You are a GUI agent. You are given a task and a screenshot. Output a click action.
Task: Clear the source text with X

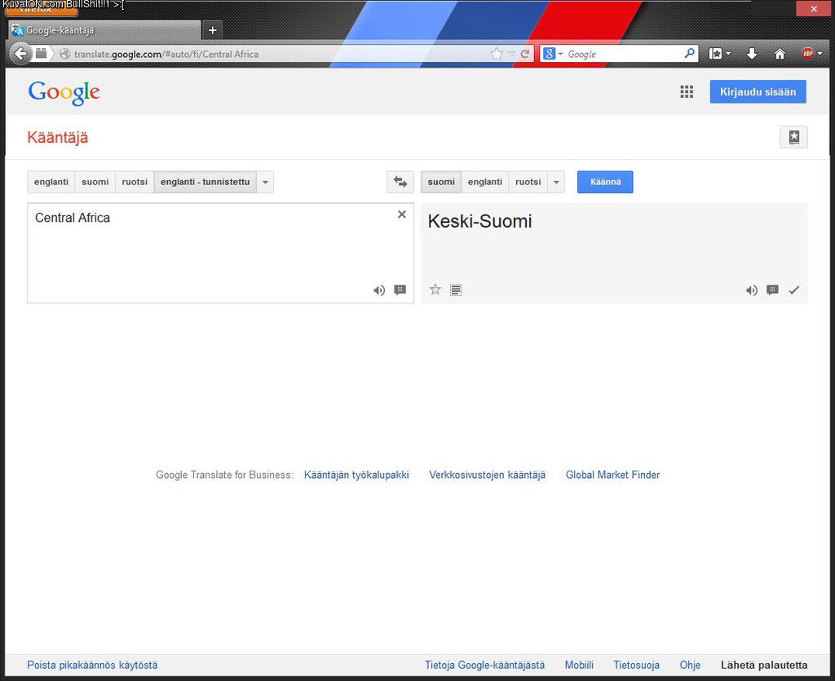click(x=401, y=214)
